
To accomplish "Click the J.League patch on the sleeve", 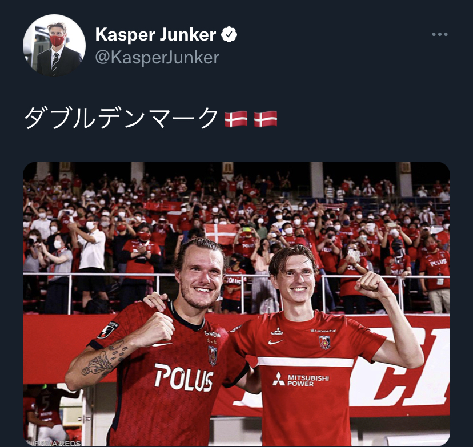I will (108, 331).
